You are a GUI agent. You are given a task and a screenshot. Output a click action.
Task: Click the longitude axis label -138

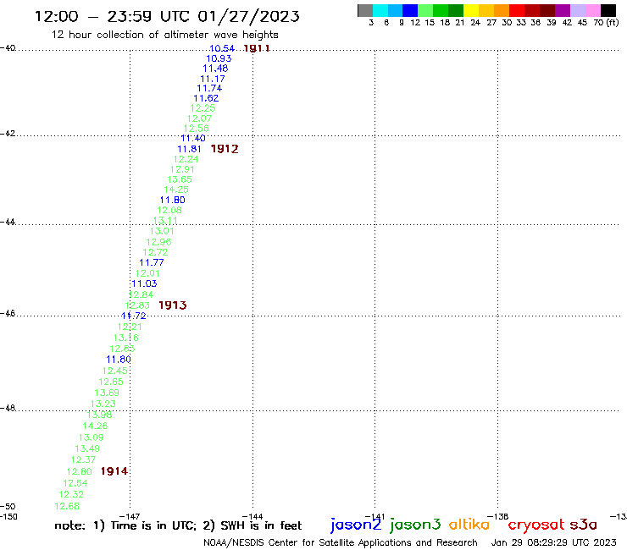[498, 516]
